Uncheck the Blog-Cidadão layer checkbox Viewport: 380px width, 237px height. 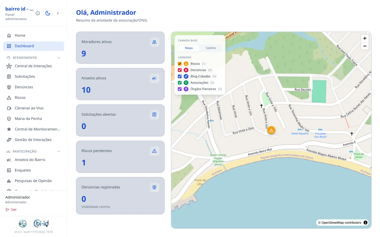pyautogui.click(x=180, y=76)
